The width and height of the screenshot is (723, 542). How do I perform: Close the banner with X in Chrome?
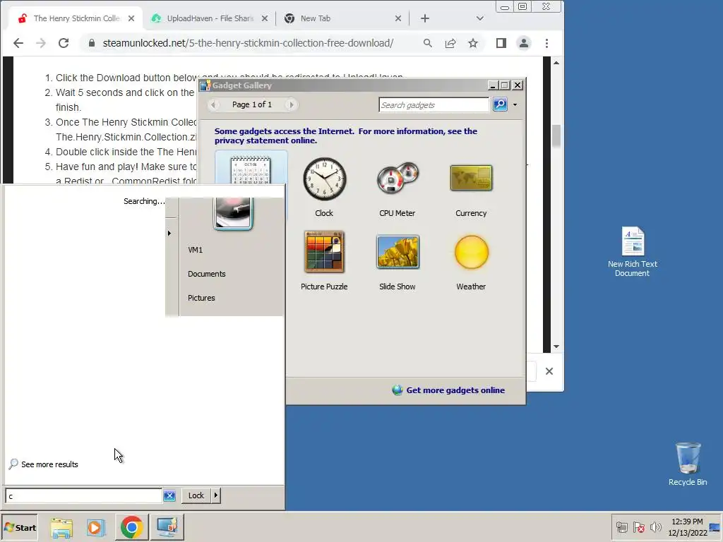click(549, 371)
